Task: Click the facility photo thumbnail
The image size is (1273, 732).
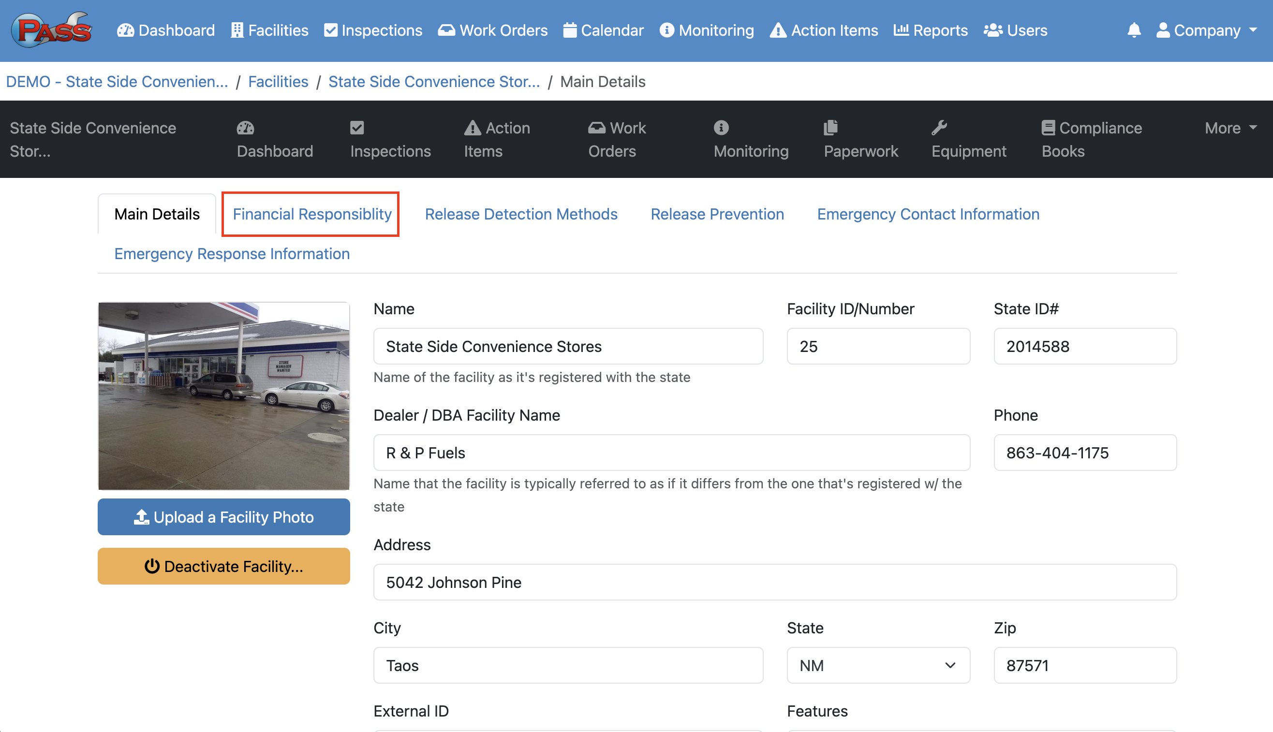Action: coord(224,395)
